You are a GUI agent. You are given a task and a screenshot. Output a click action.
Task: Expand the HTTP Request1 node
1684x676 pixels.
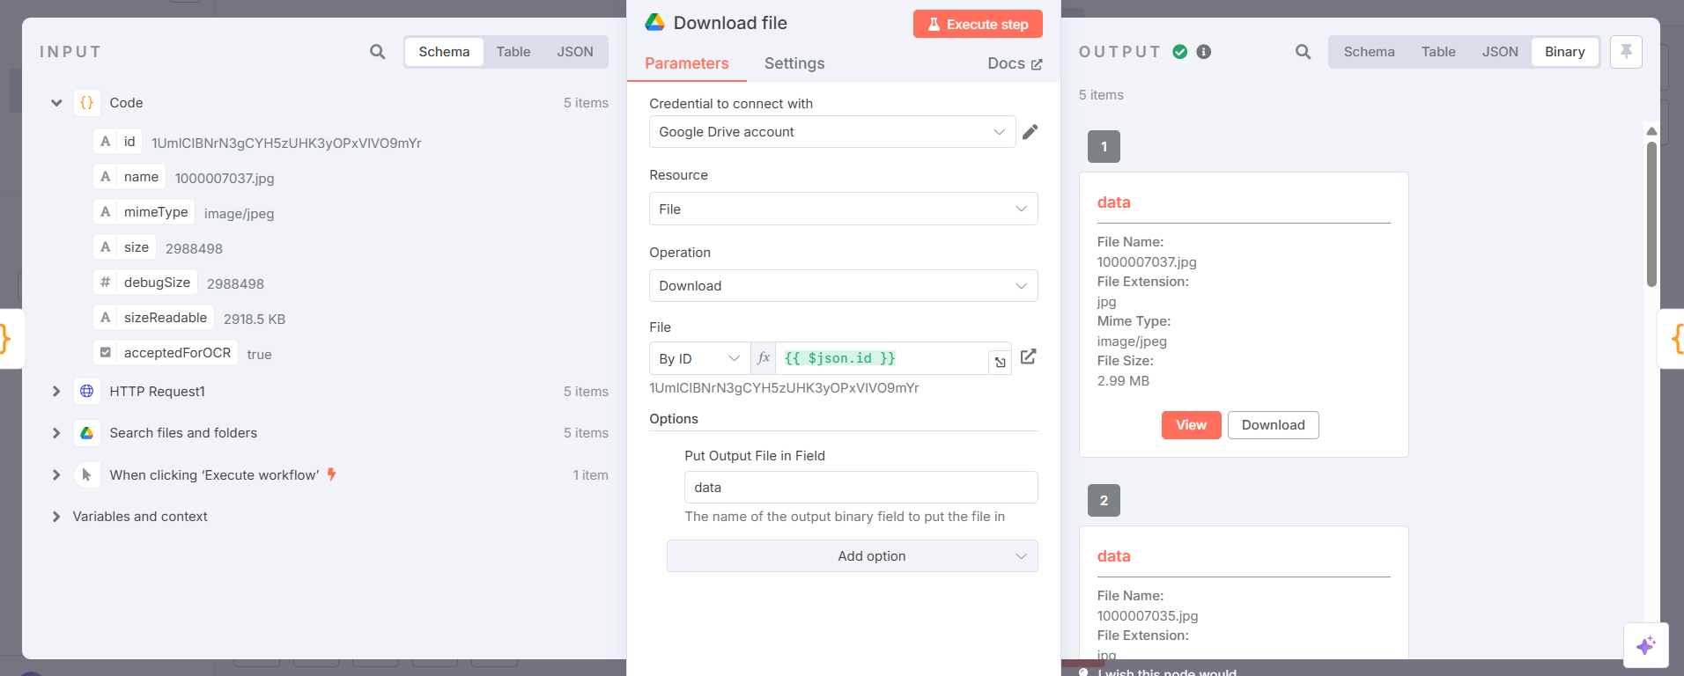pos(56,392)
